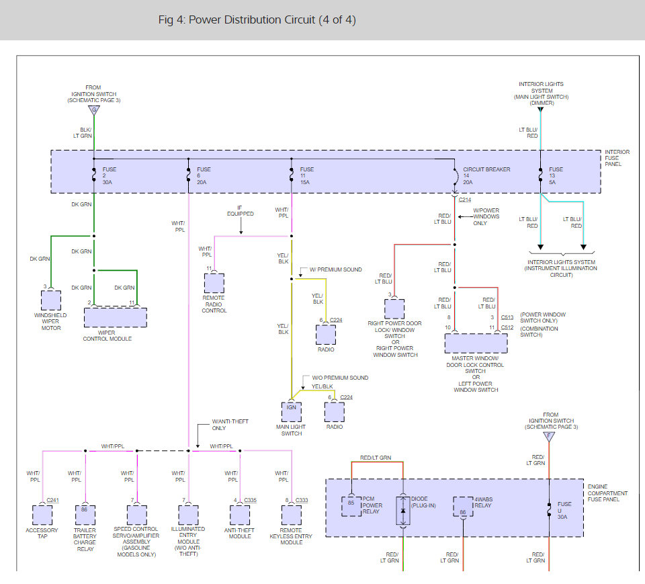Select the Remote Keyless Entry Module box

[x=292, y=515]
